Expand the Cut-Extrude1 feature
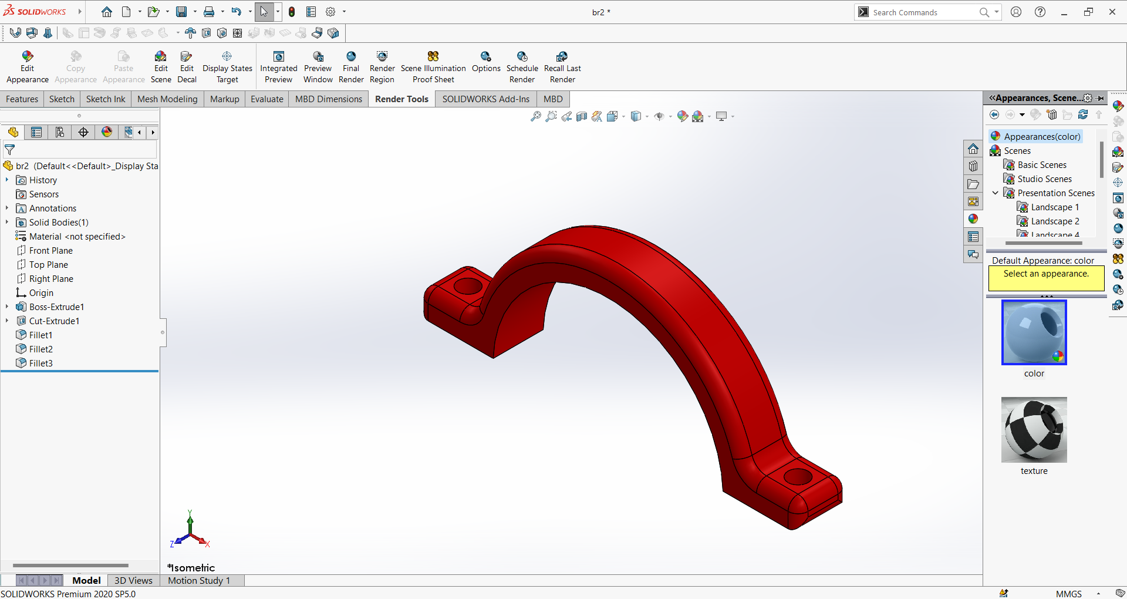The width and height of the screenshot is (1127, 599). [7, 321]
